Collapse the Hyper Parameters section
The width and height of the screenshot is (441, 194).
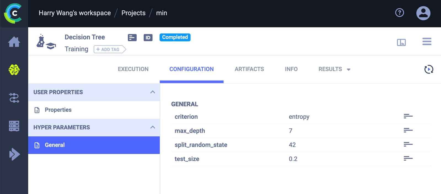[x=153, y=127]
